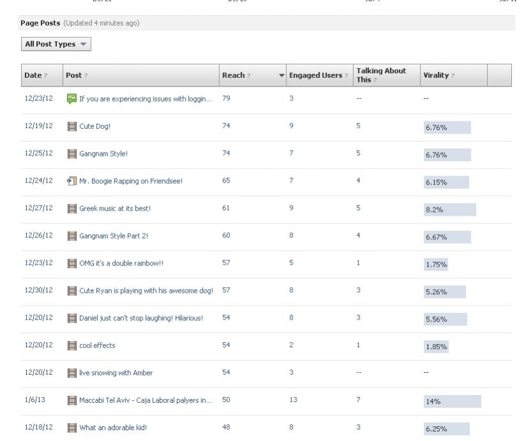Click the 8.2% virality bar

coord(450,209)
